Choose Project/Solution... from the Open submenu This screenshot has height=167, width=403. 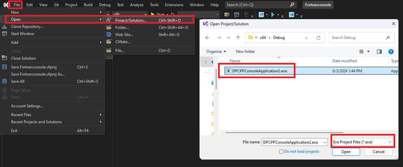[x=149, y=20]
